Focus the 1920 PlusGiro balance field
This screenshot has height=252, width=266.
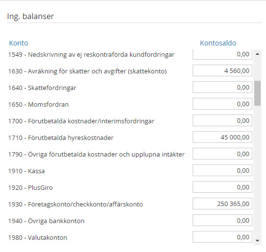[222, 187]
